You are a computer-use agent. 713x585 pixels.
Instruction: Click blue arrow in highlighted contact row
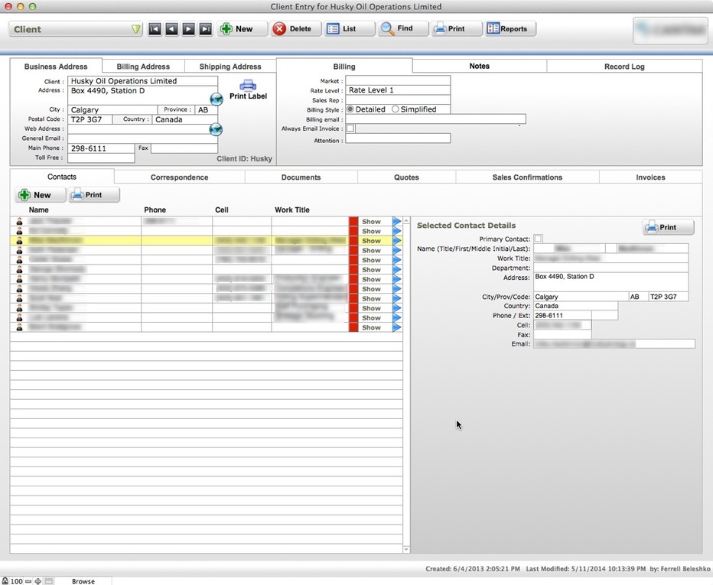tap(397, 240)
